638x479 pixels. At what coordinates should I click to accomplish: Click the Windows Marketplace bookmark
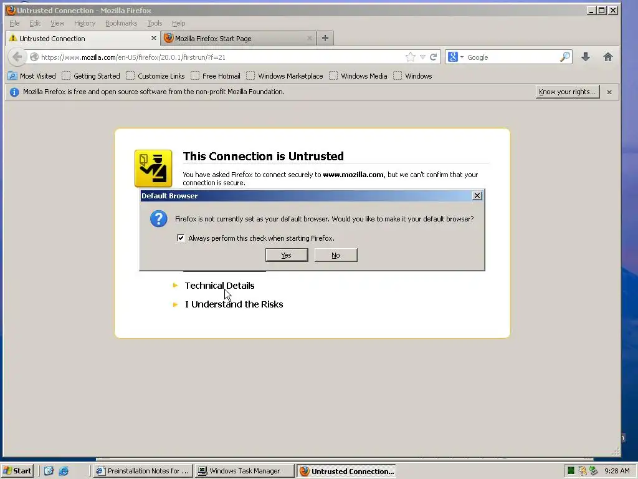284,75
